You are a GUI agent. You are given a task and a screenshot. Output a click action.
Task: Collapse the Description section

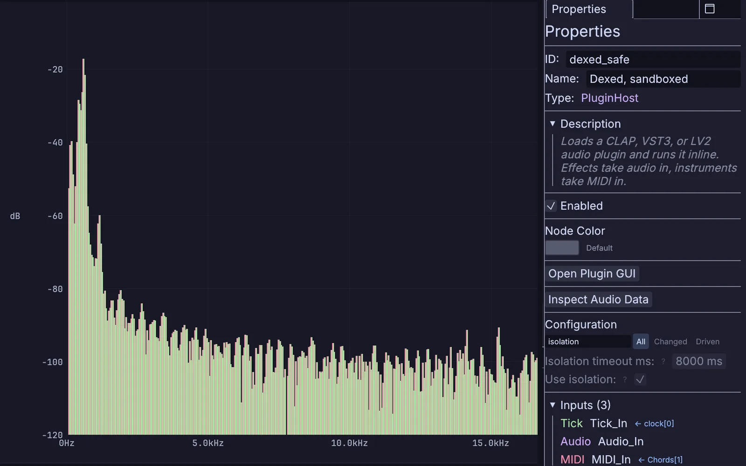(x=553, y=123)
